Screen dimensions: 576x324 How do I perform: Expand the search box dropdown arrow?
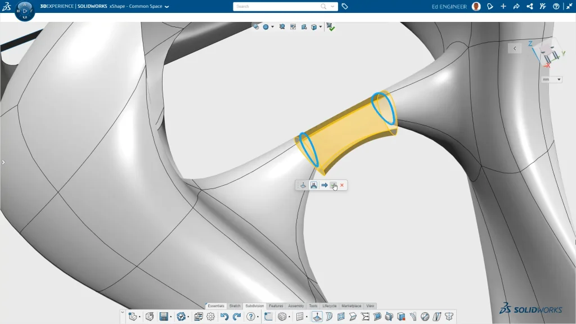point(333,6)
